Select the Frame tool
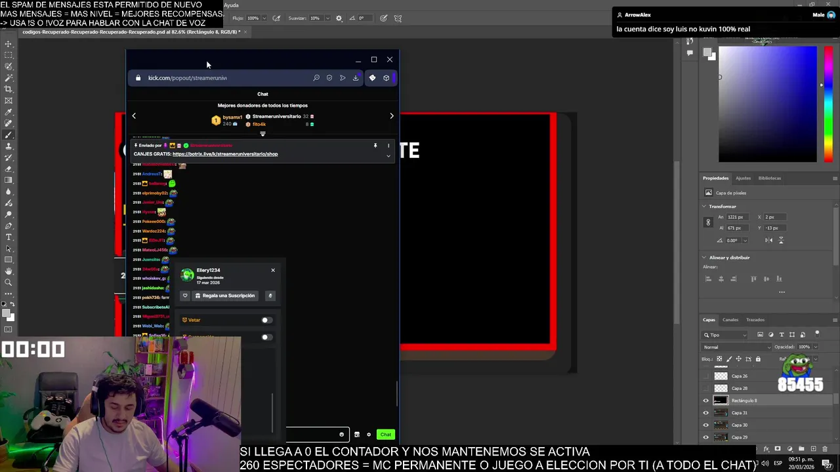 [x=9, y=100]
